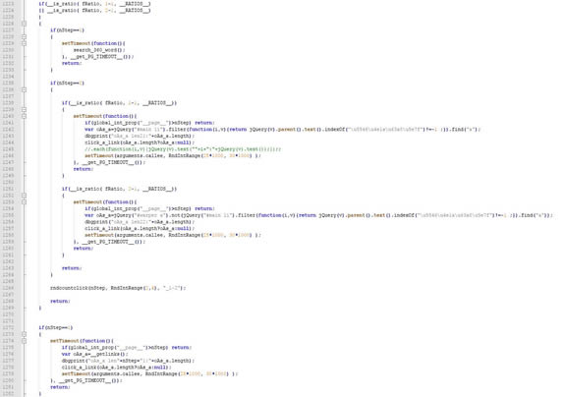
Task: Click the dbgprint line containing +nStep+
Action: (x=128, y=361)
